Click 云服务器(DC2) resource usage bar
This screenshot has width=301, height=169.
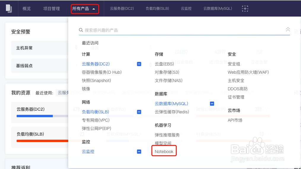[x=42, y=116]
